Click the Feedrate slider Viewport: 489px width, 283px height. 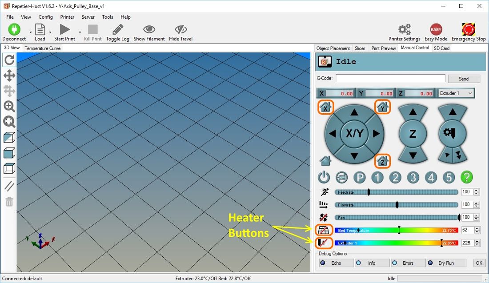(x=397, y=192)
